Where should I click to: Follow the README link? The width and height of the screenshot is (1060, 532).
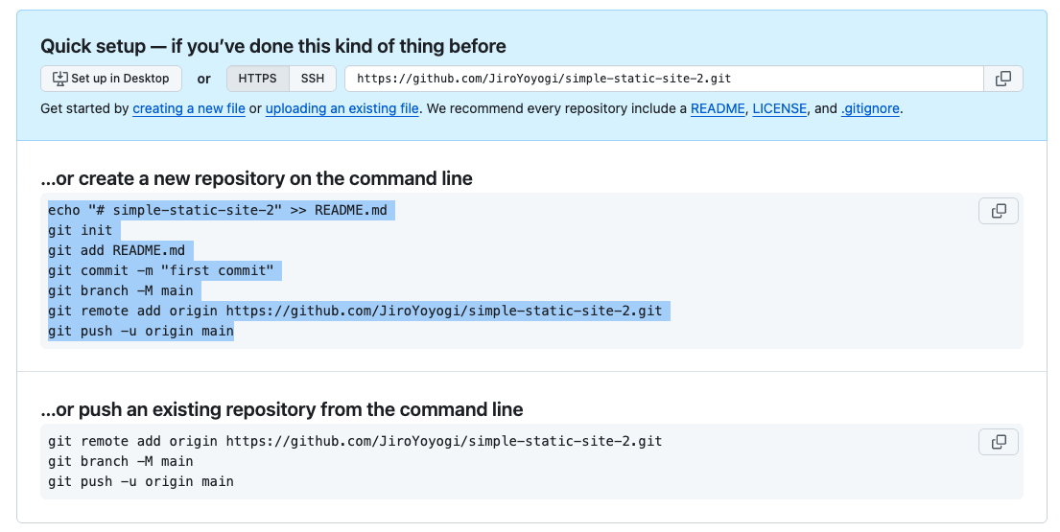[718, 109]
